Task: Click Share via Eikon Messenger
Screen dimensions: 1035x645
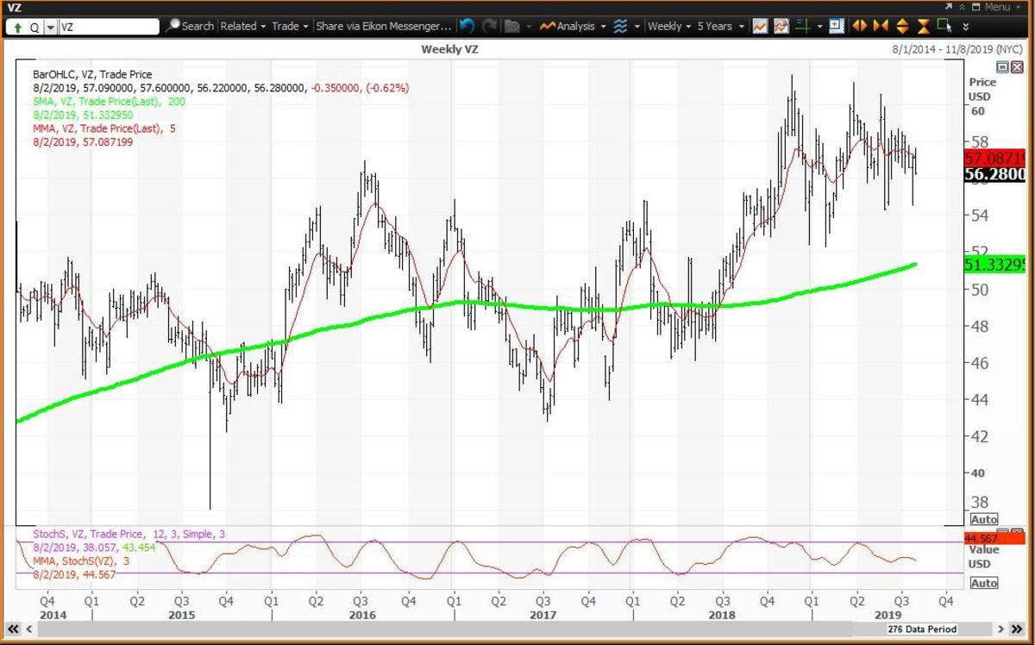Action: [384, 26]
